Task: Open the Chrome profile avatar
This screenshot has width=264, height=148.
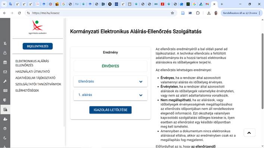Action: pyautogui.click(x=216, y=13)
